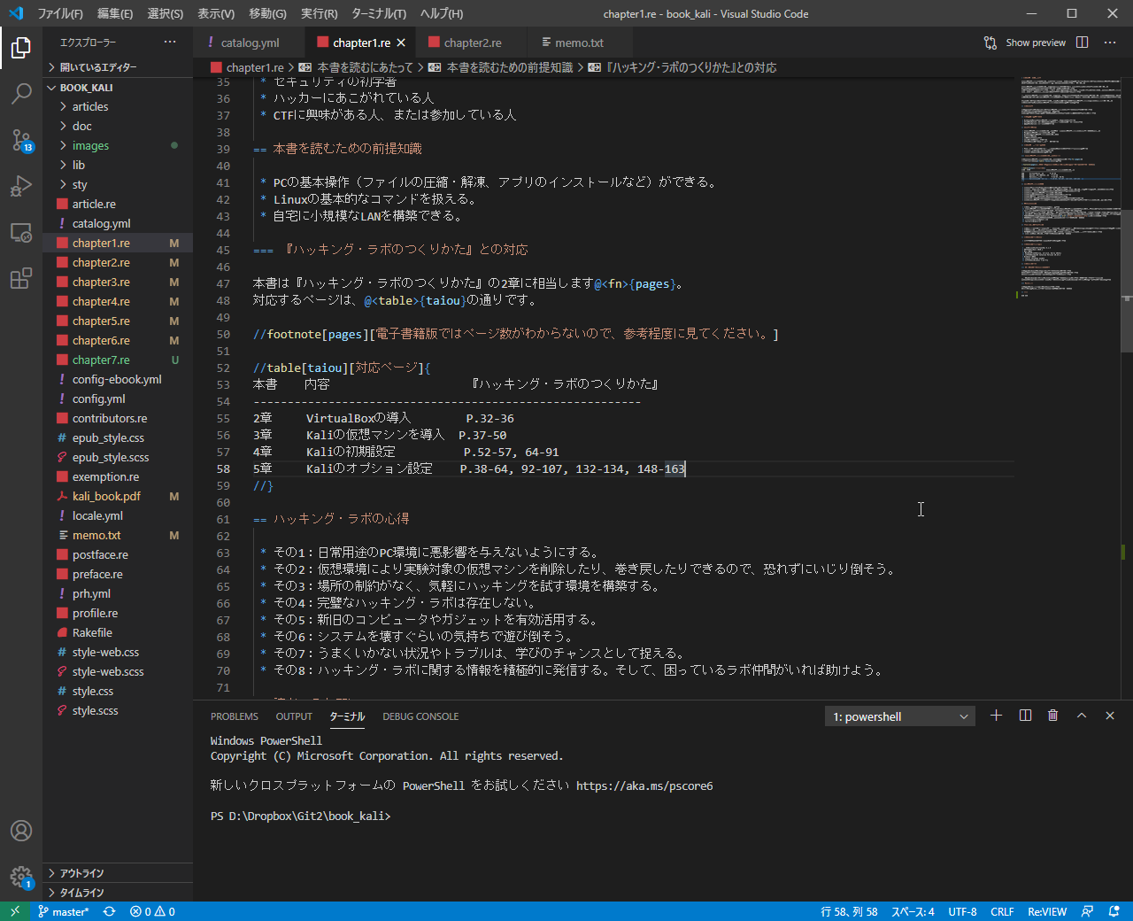Open editor More Actions ellipsis
The image size is (1133, 921).
tap(1110, 43)
